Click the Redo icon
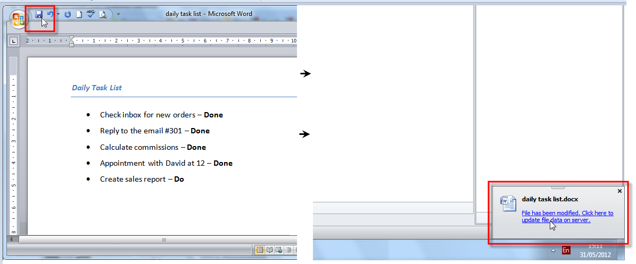 [68, 14]
